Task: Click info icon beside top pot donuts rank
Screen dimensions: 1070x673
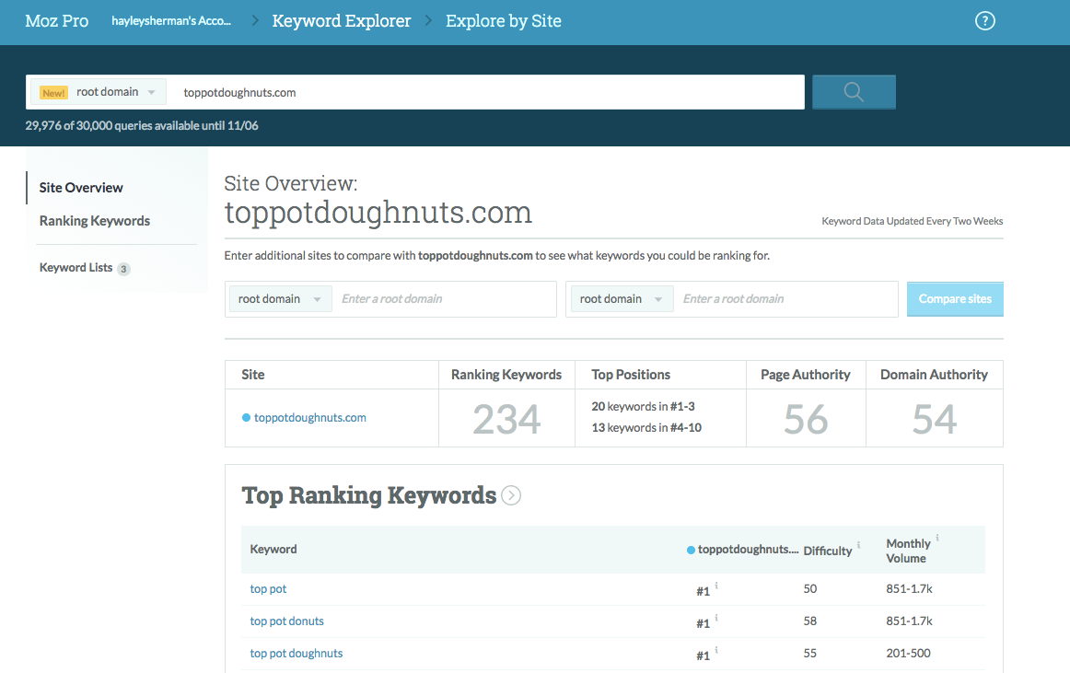Action: pyautogui.click(x=716, y=619)
